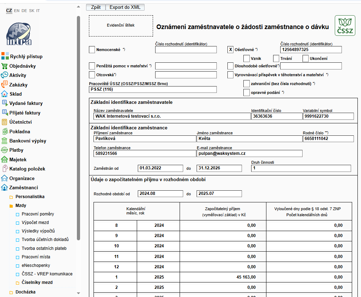Open Rychlý přístup via its icon
Viewport: 361px width, 297px height.
coord(5,56)
